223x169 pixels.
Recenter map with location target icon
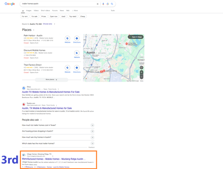coord(141,67)
